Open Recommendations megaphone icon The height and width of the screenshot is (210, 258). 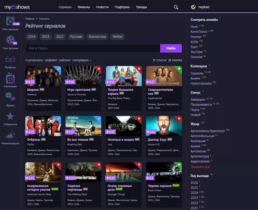pos(11,135)
